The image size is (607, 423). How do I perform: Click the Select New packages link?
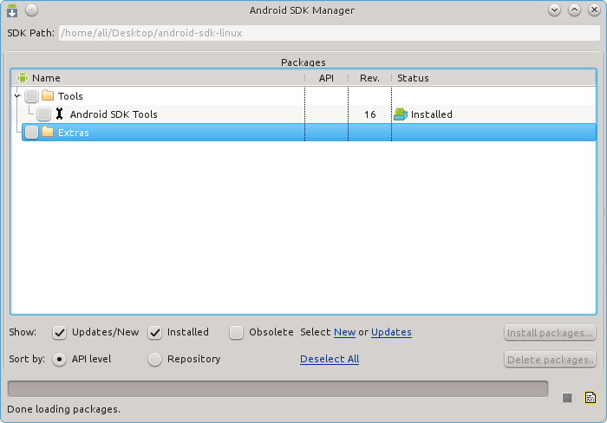[344, 332]
